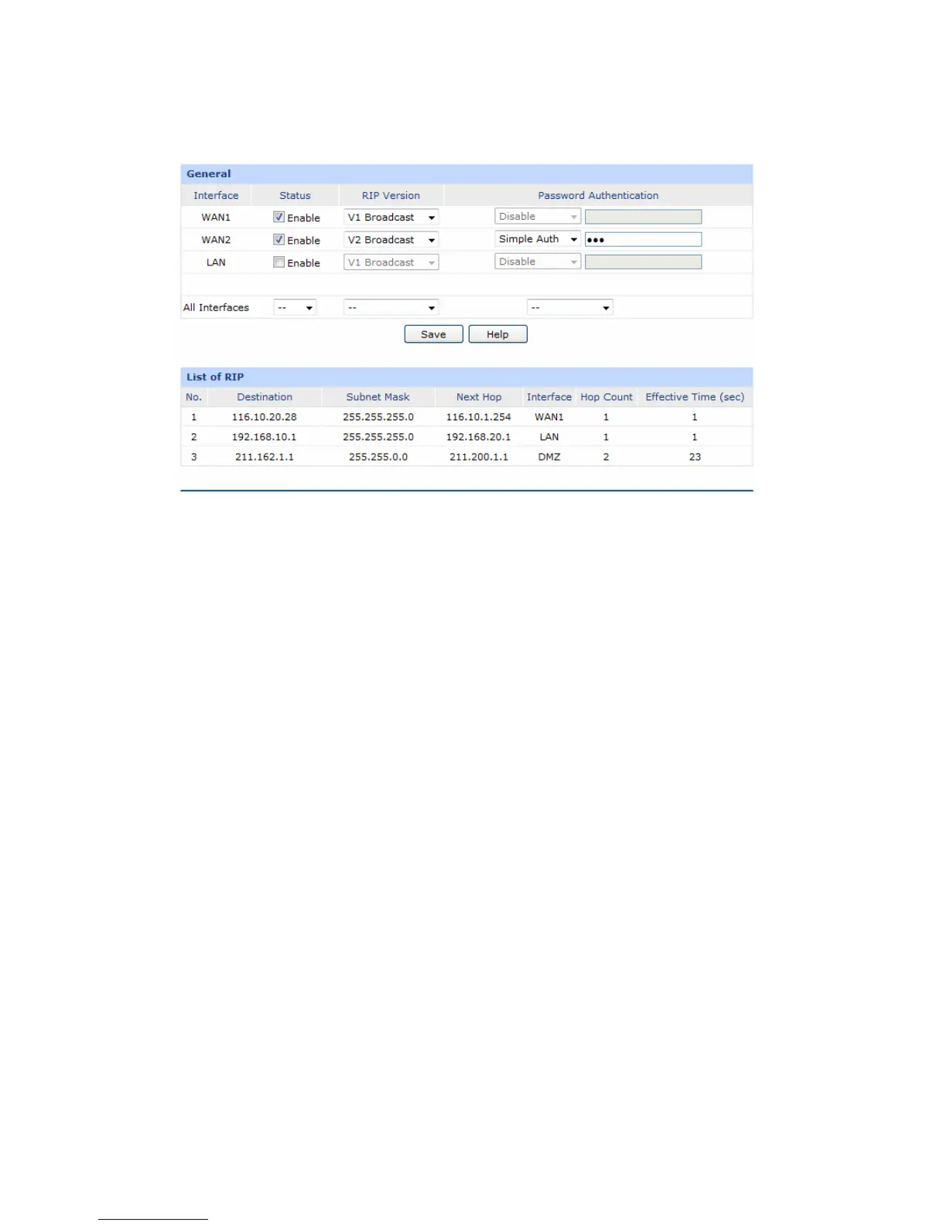Click the WAN2 password field
The height and width of the screenshot is (1226, 947).
point(643,239)
